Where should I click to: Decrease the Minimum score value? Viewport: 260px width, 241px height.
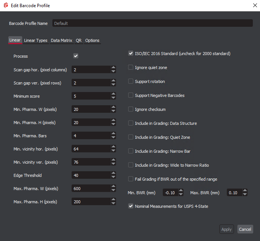(x=113, y=98)
